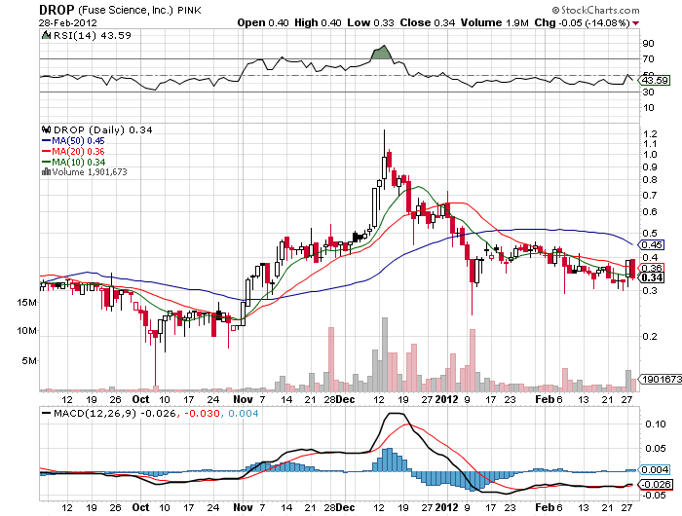
Task: Click the 'MA(10) 0.34' legend entry
Action: (x=73, y=163)
